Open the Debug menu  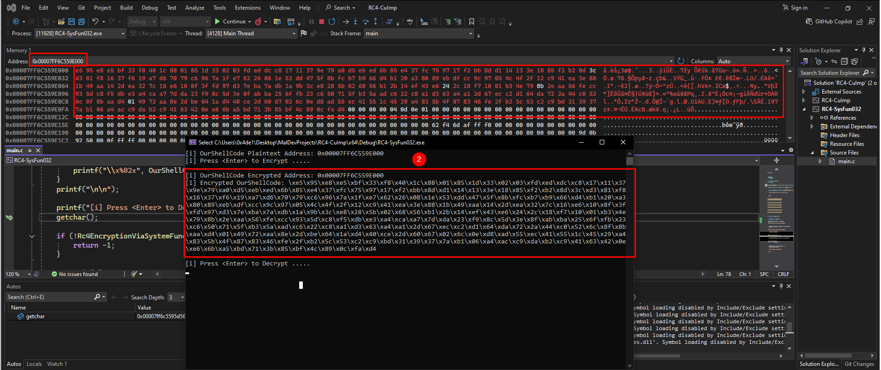click(150, 8)
